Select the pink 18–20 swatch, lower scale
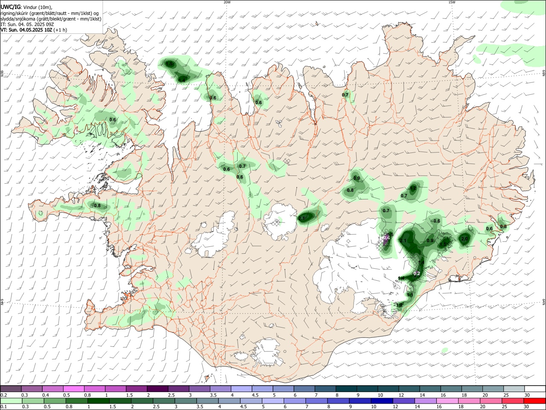 pyautogui.click(x=468, y=401)
